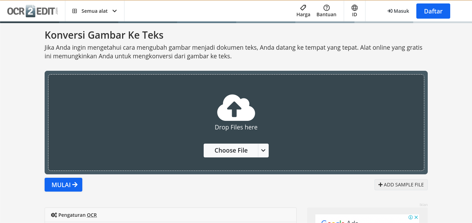Viewport: 472px width, 223px height.
Task: Click the Drop Files here text
Action: 236,127
